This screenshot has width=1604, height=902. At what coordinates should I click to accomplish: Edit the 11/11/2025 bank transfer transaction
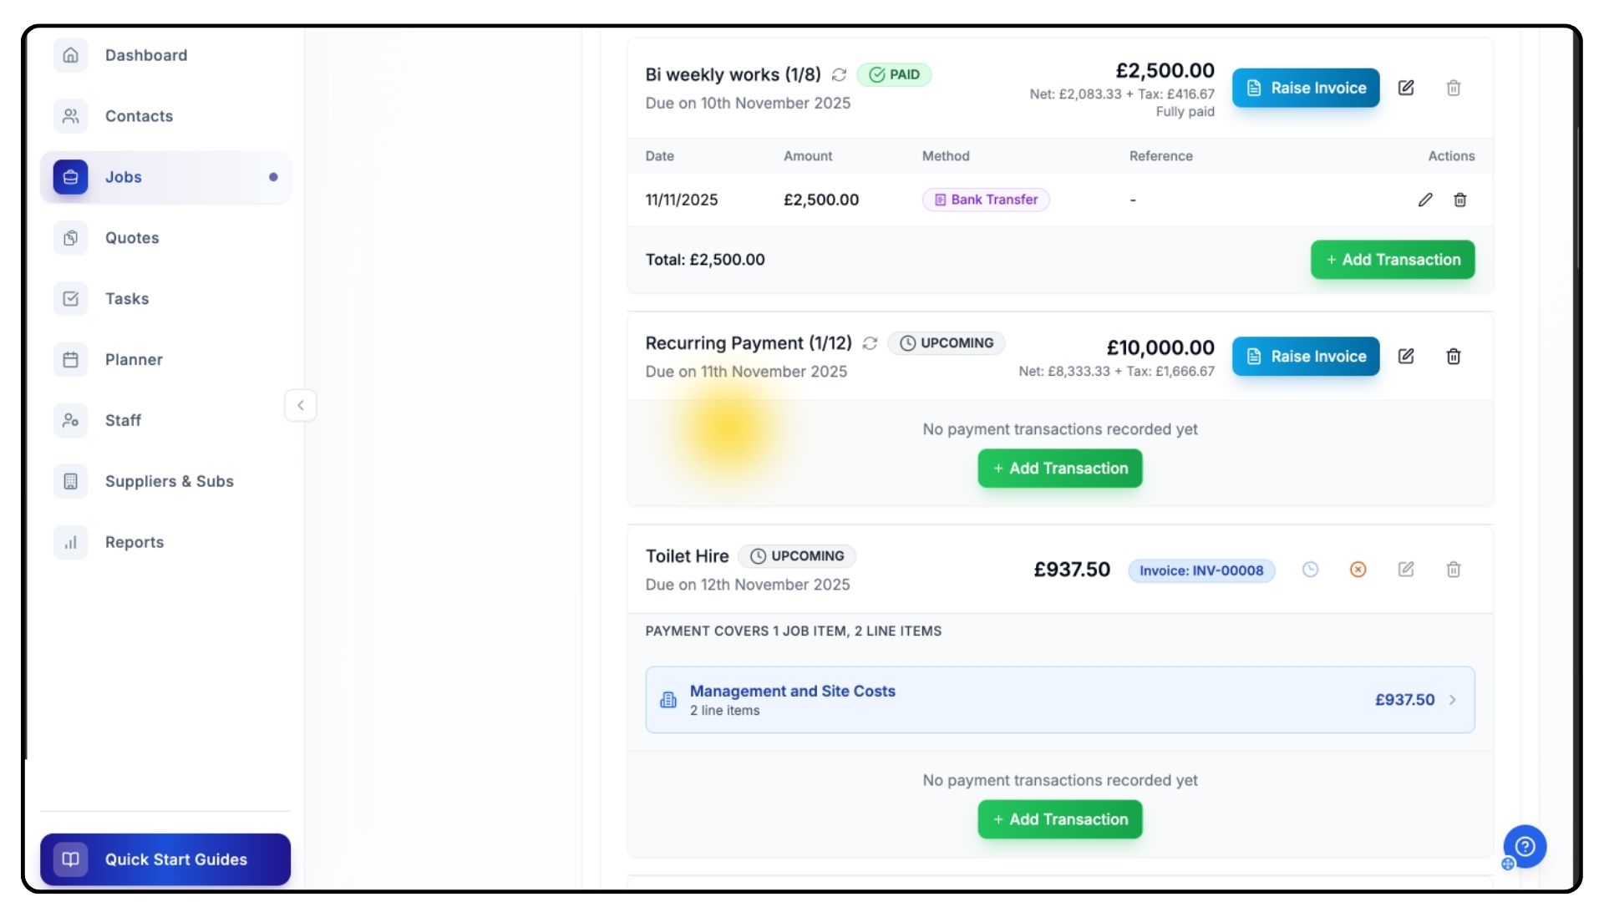[x=1425, y=200]
